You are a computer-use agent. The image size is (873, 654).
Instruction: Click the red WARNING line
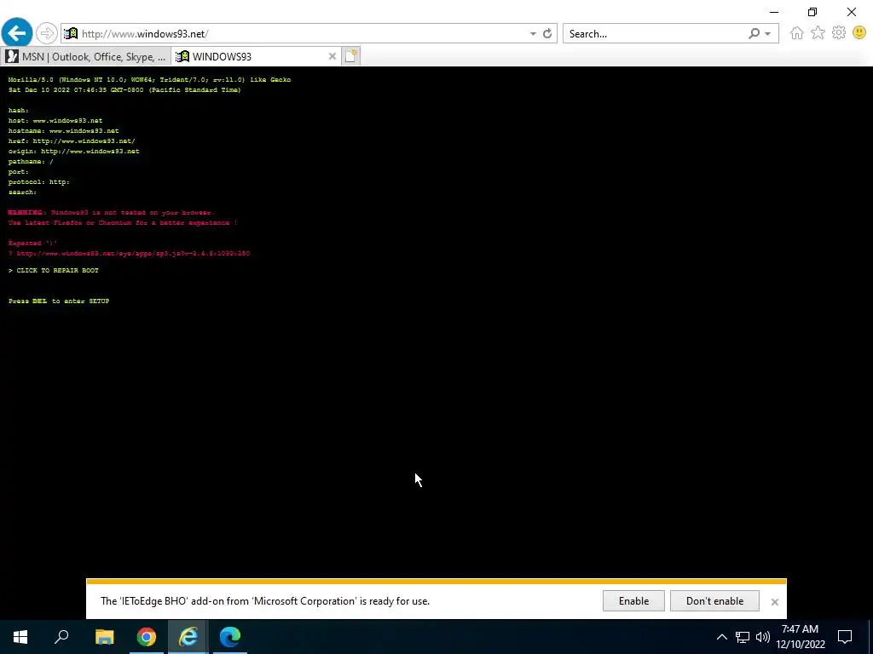pos(110,212)
